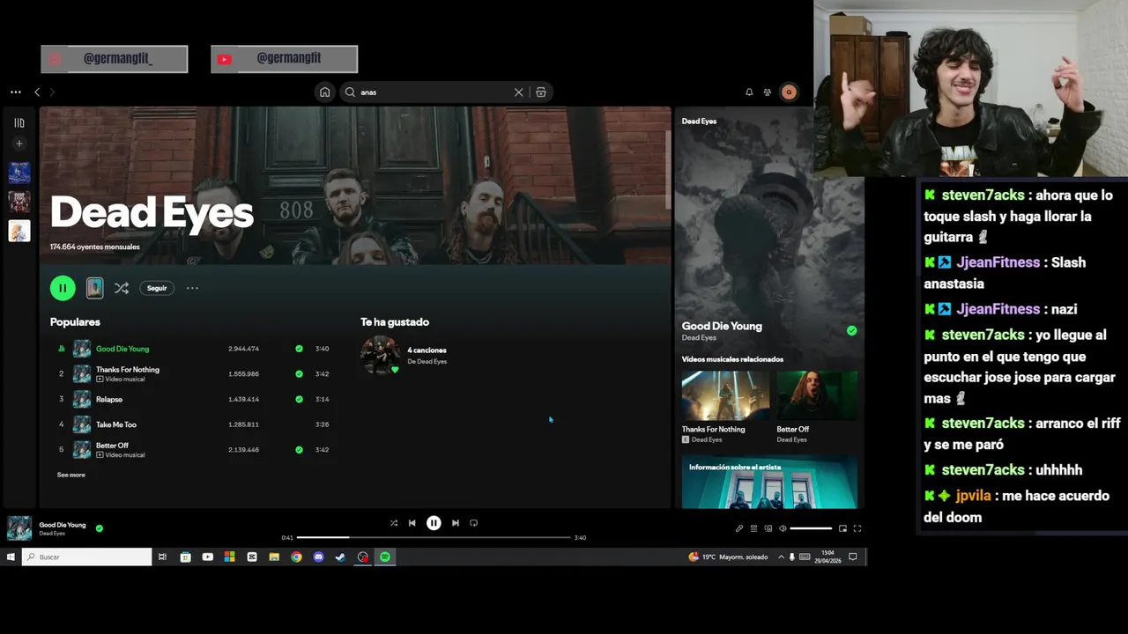Image resolution: width=1128 pixels, height=634 pixels.
Task: Open Good Die Young title in player bar
Action: click(x=63, y=525)
